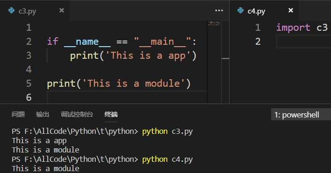The width and height of the screenshot is (331, 173).
Task: Place cursor on 'if' keyword in c3.py
Action: pyautogui.click(x=52, y=41)
